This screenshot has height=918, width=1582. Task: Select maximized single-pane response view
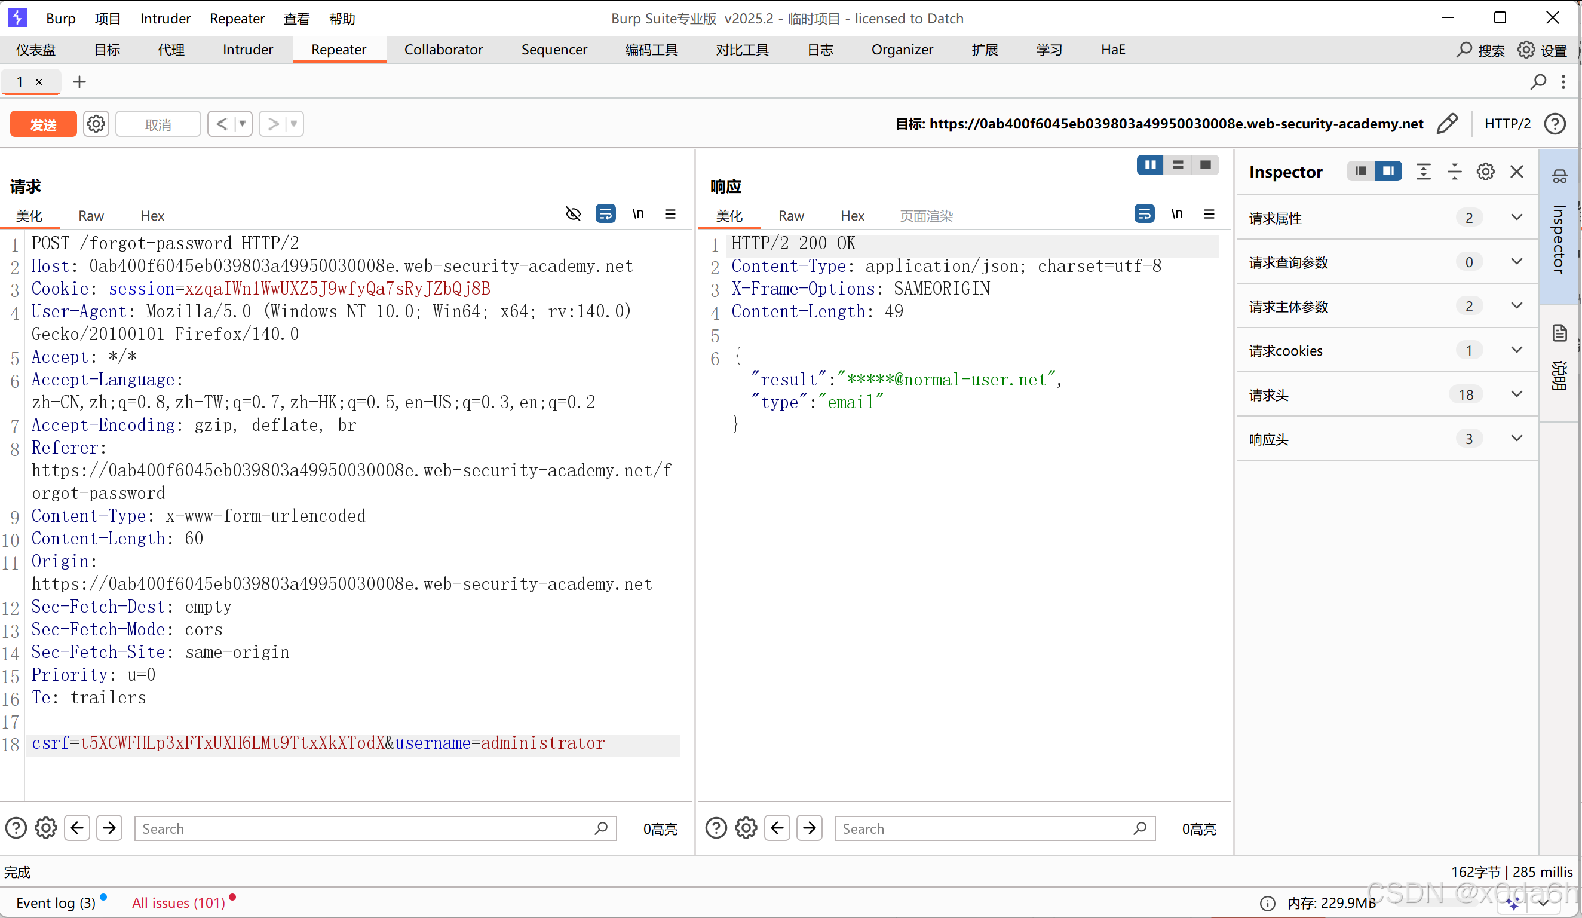tap(1206, 164)
